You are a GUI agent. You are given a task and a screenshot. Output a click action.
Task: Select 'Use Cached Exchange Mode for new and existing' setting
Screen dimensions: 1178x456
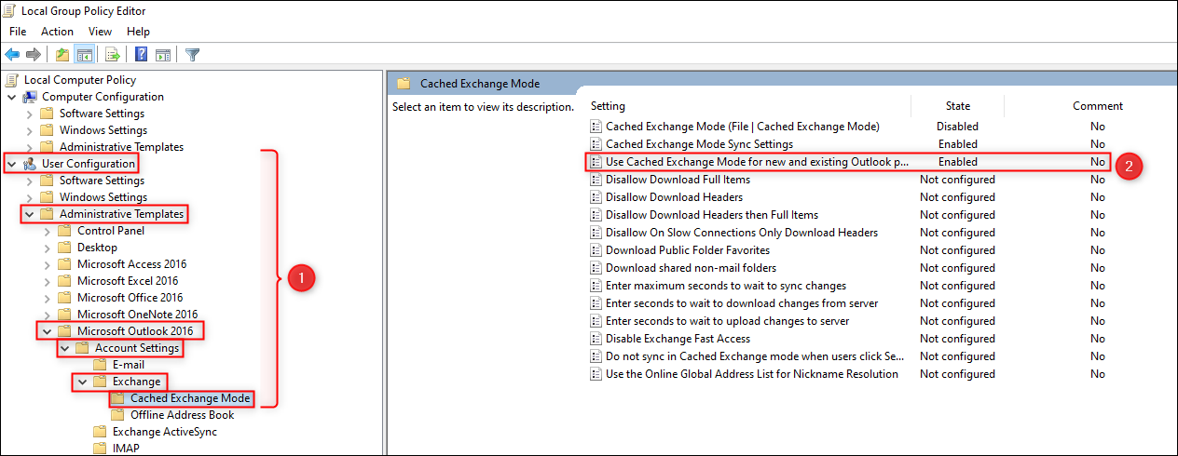click(757, 162)
